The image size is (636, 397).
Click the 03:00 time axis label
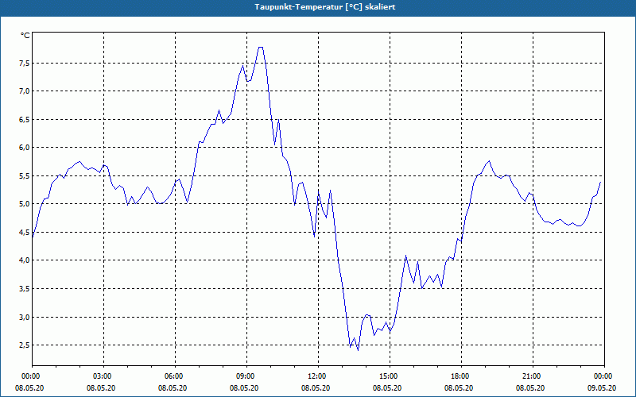(104, 376)
